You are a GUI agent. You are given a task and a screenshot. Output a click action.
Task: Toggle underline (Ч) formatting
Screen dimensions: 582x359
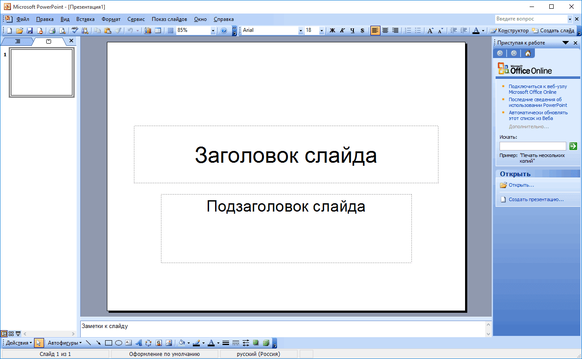[352, 31]
